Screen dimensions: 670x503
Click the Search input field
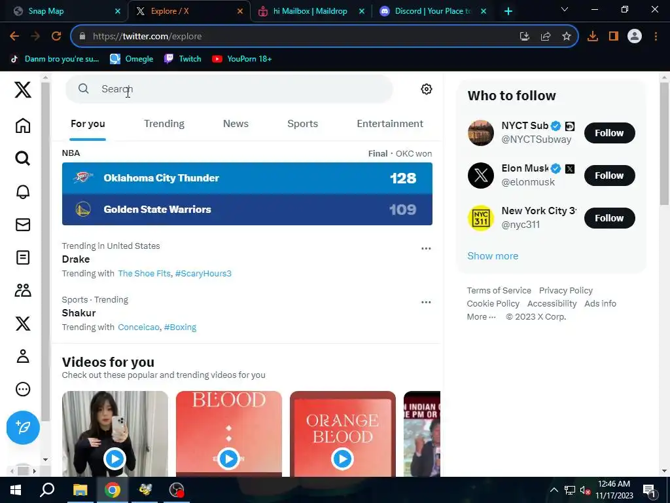pos(229,89)
